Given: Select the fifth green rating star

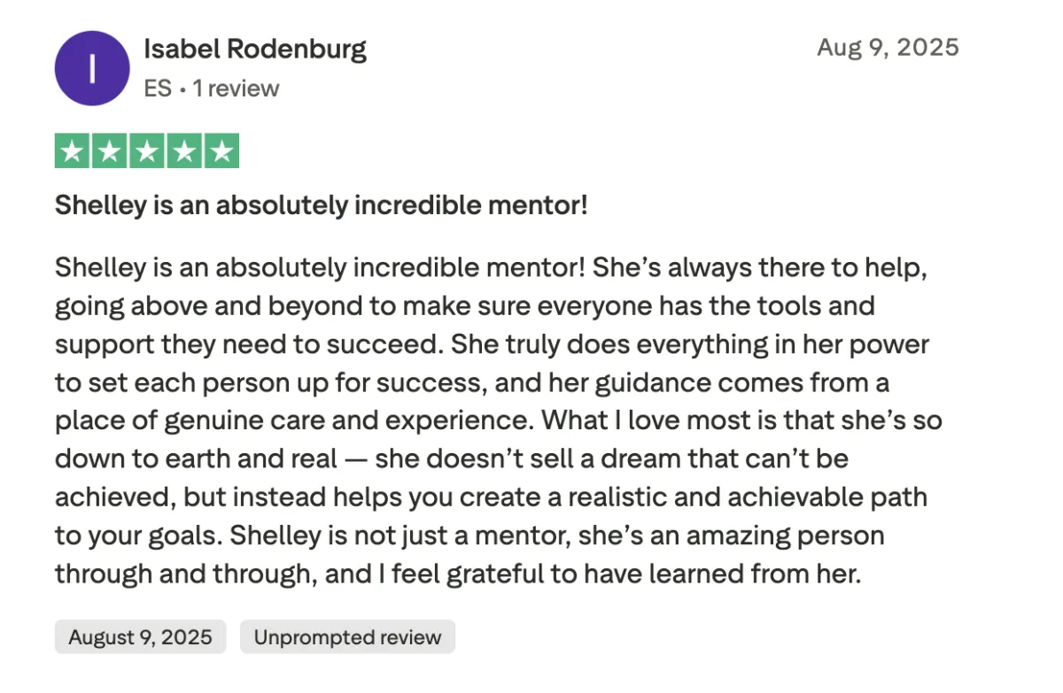Looking at the screenshot, I should point(221,151).
